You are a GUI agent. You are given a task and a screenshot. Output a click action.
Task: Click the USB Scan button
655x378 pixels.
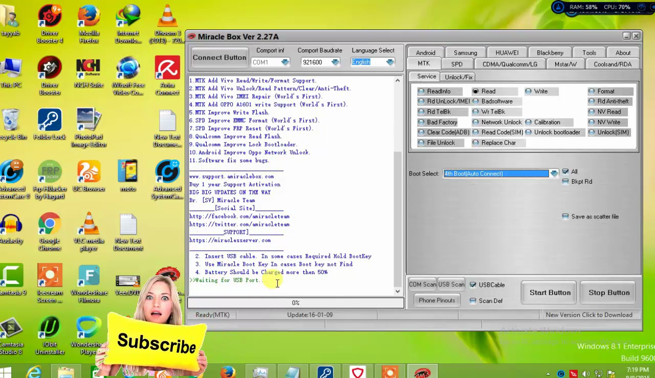click(x=451, y=285)
